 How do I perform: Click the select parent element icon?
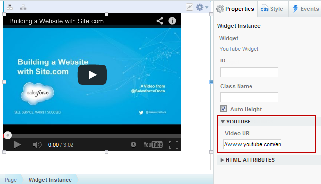10,7
